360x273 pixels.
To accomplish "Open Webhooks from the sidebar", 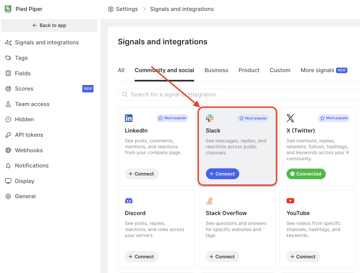I will (29, 150).
